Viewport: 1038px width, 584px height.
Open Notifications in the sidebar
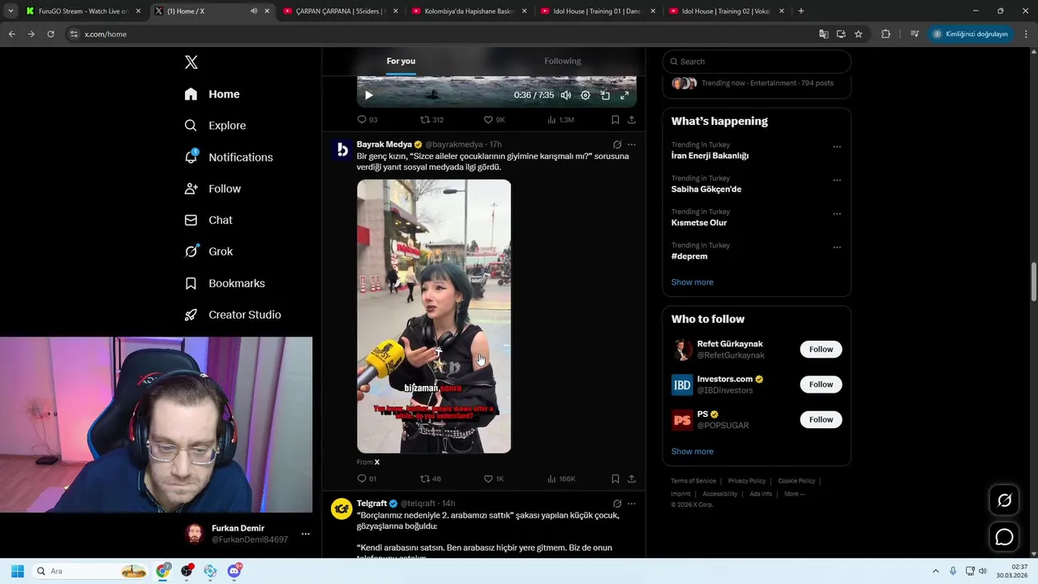pos(228,157)
